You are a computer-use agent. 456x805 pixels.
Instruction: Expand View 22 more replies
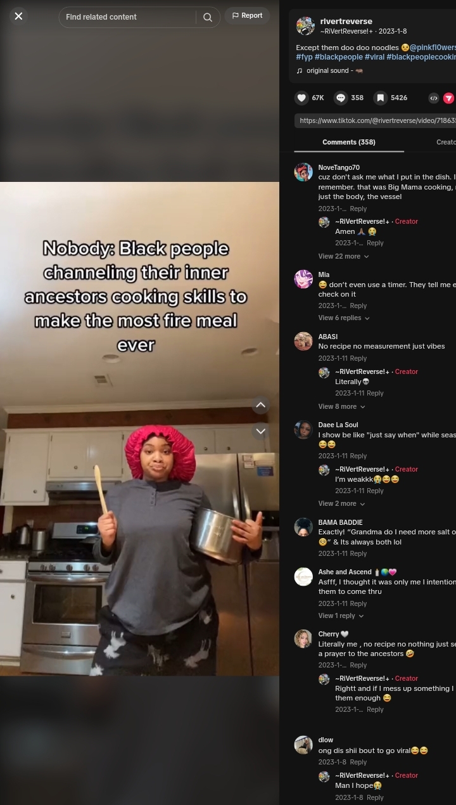tap(343, 256)
